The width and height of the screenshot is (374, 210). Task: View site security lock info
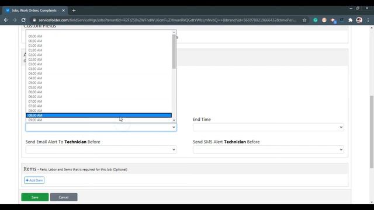pyautogui.click(x=34, y=20)
